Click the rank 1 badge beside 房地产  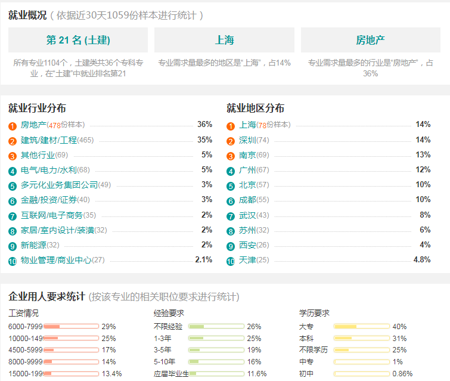pyautogui.click(x=13, y=126)
